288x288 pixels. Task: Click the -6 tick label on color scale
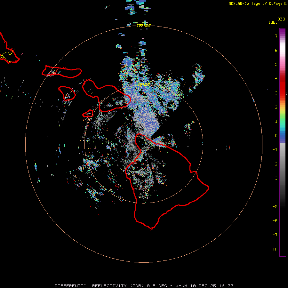(275, 221)
